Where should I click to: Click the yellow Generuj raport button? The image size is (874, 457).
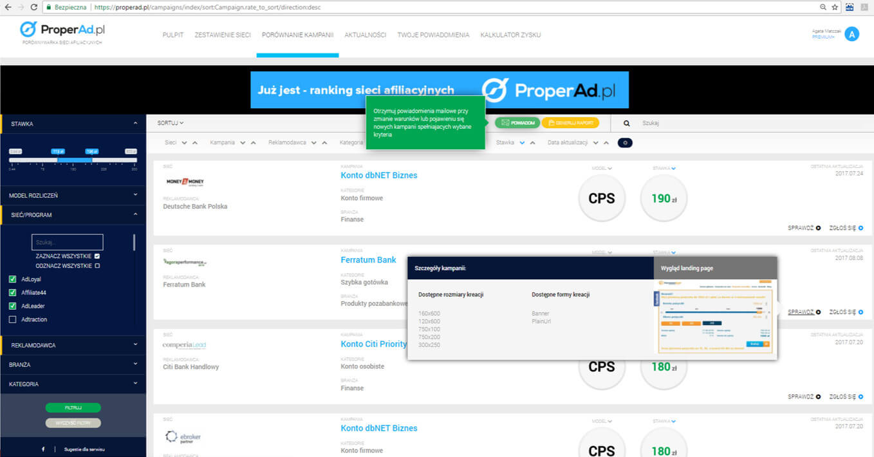point(570,123)
